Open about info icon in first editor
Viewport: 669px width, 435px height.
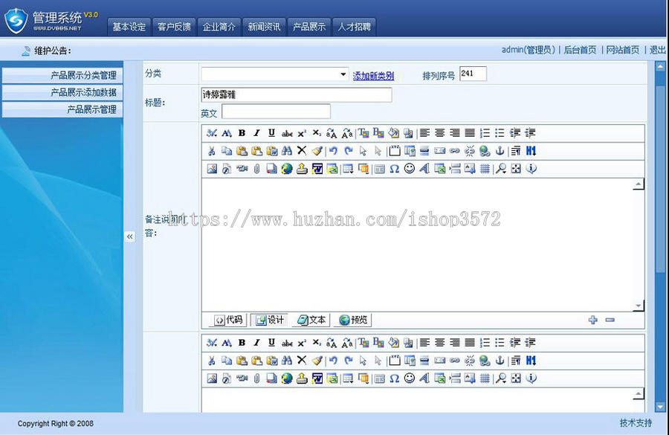[531, 169]
